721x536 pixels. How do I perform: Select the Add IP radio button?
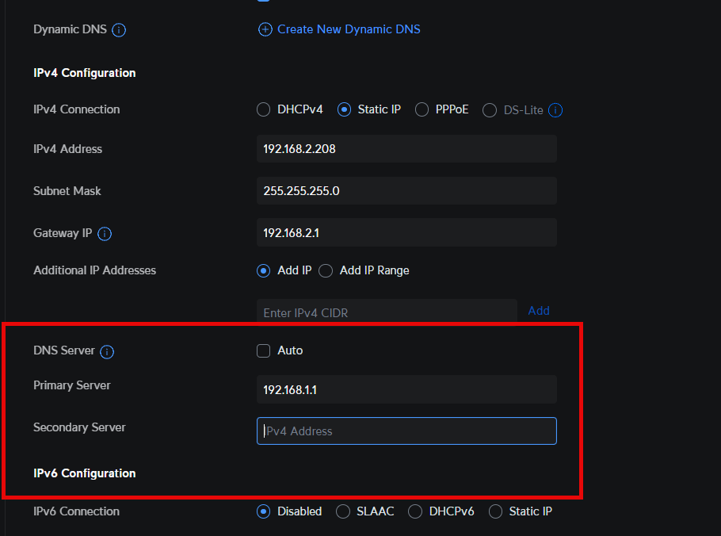264,270
